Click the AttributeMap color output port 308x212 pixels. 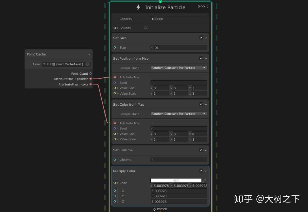point(91,84)
